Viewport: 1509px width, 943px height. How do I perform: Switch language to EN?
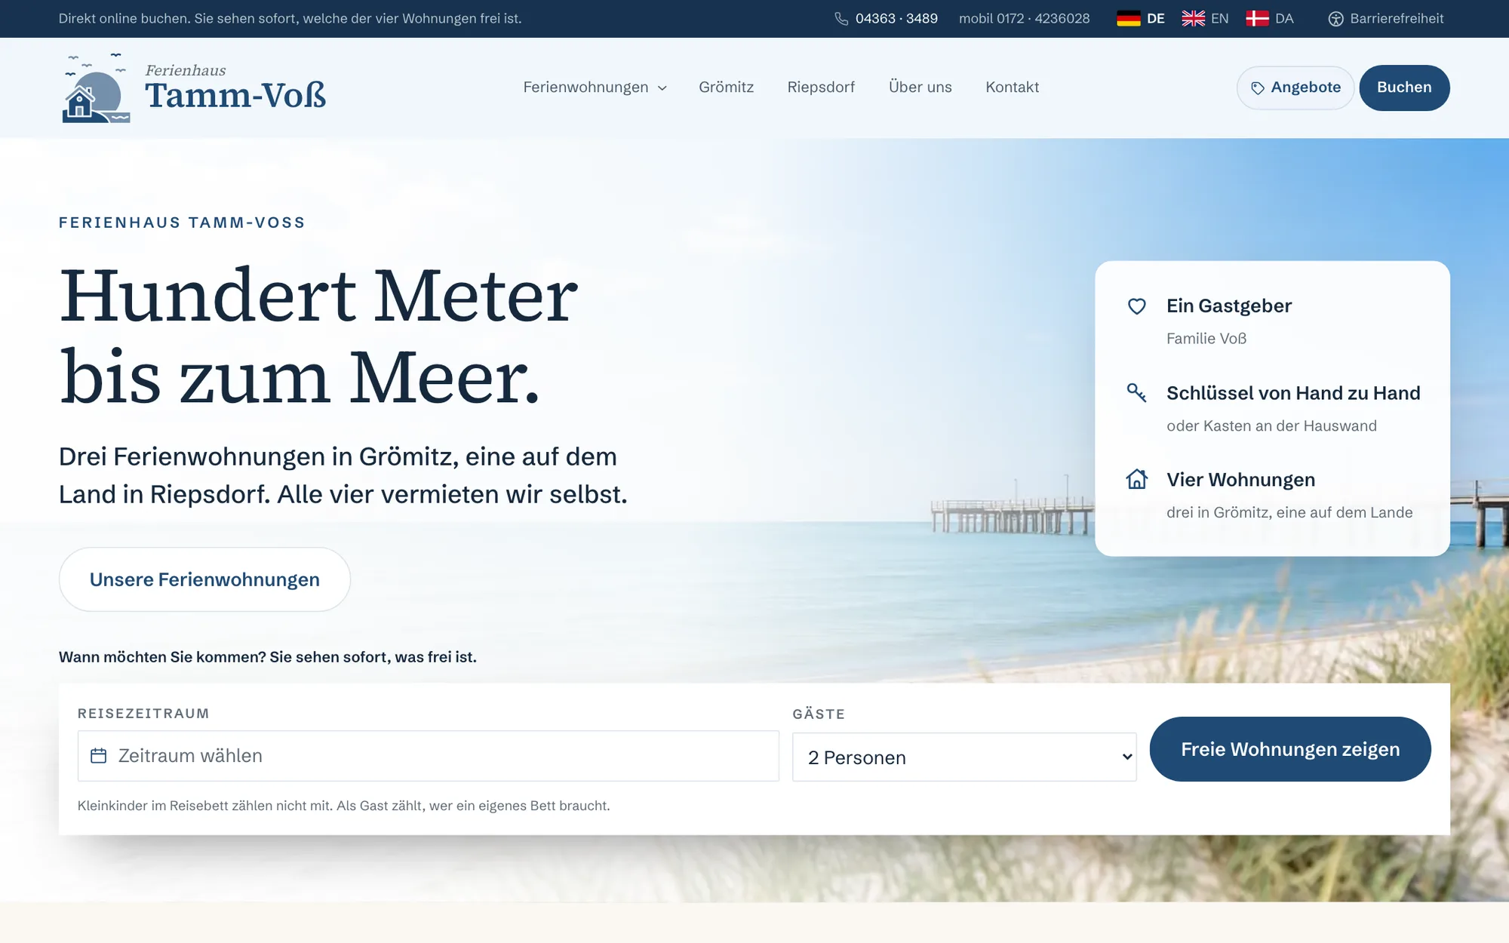(x=1205, y=19)
